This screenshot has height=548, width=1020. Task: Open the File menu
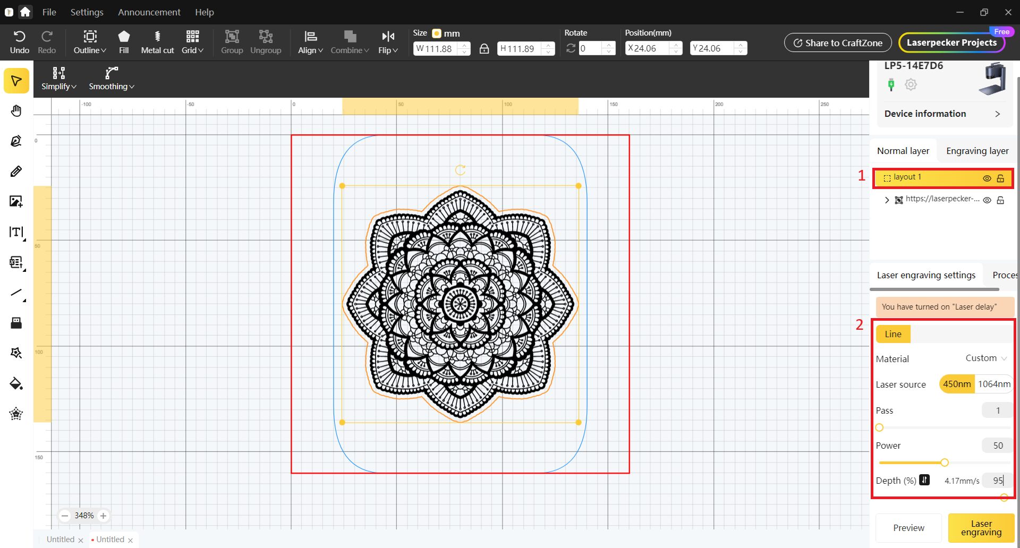pos(49,12)
